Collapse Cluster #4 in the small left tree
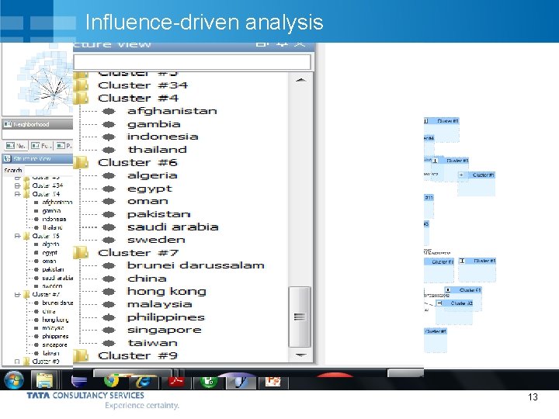Image resolution: width=559 pixels, height=419 pixels. [x=17, y=194]
